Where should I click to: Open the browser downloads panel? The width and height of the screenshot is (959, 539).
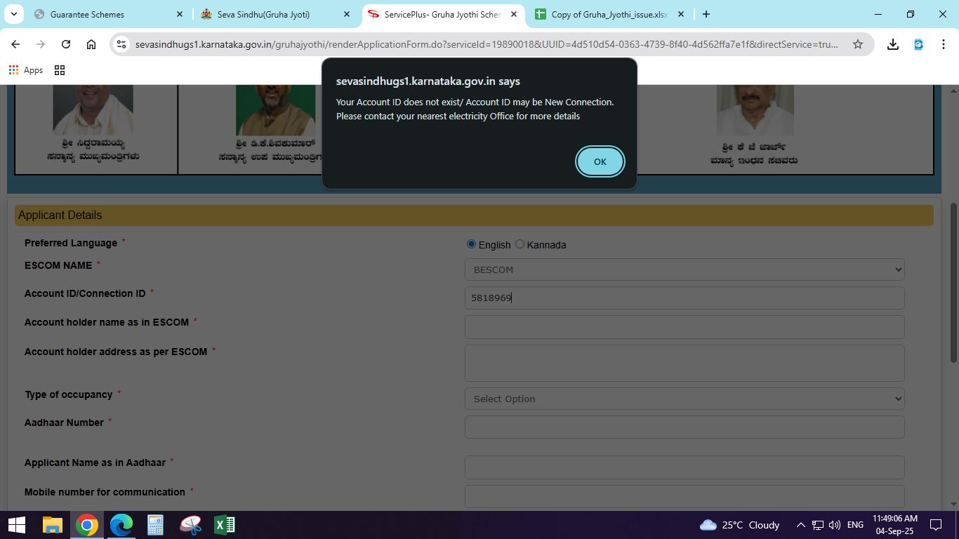pyautogui.click(x=893, y=44)
